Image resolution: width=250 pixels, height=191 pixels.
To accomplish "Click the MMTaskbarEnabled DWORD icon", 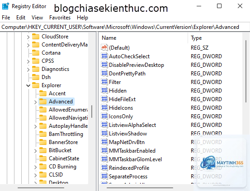I will [x=104, y=151].
